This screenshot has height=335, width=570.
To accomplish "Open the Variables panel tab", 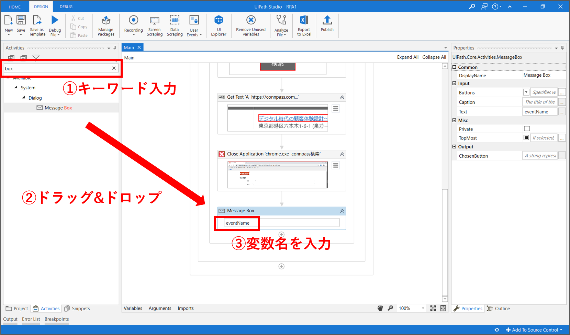I will coord(133,308).
